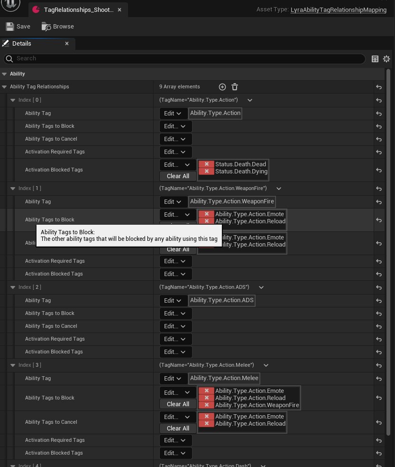Open Details view options gear
The height and width of the screenshot is (467, 395).
click(386, 59)
